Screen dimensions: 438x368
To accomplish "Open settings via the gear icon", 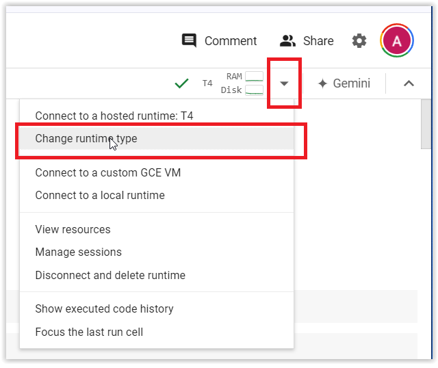I will pyautogui.click(x=359, y=41).
